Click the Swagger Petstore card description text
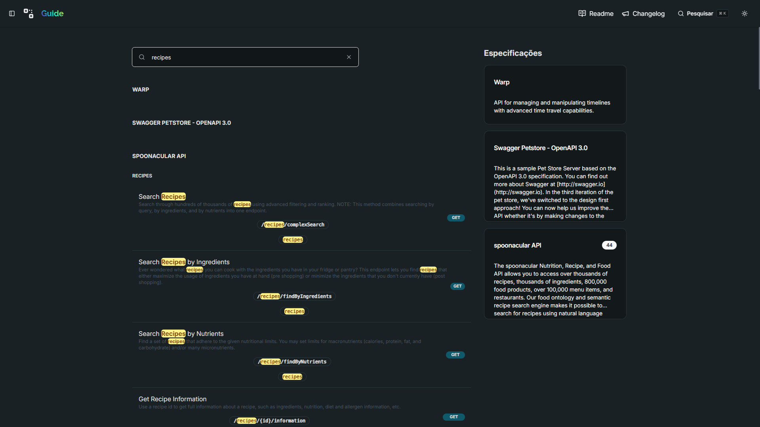The width and height of the screenshot is (760, 427). pos(555,192)
